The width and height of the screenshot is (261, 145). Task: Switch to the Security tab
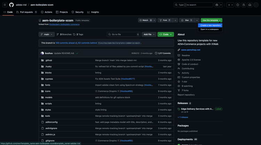[78, 12]
